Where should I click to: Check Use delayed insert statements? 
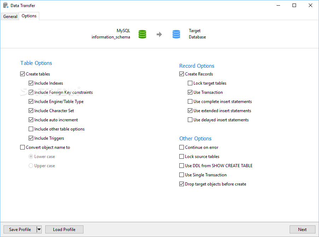point(190,120)
